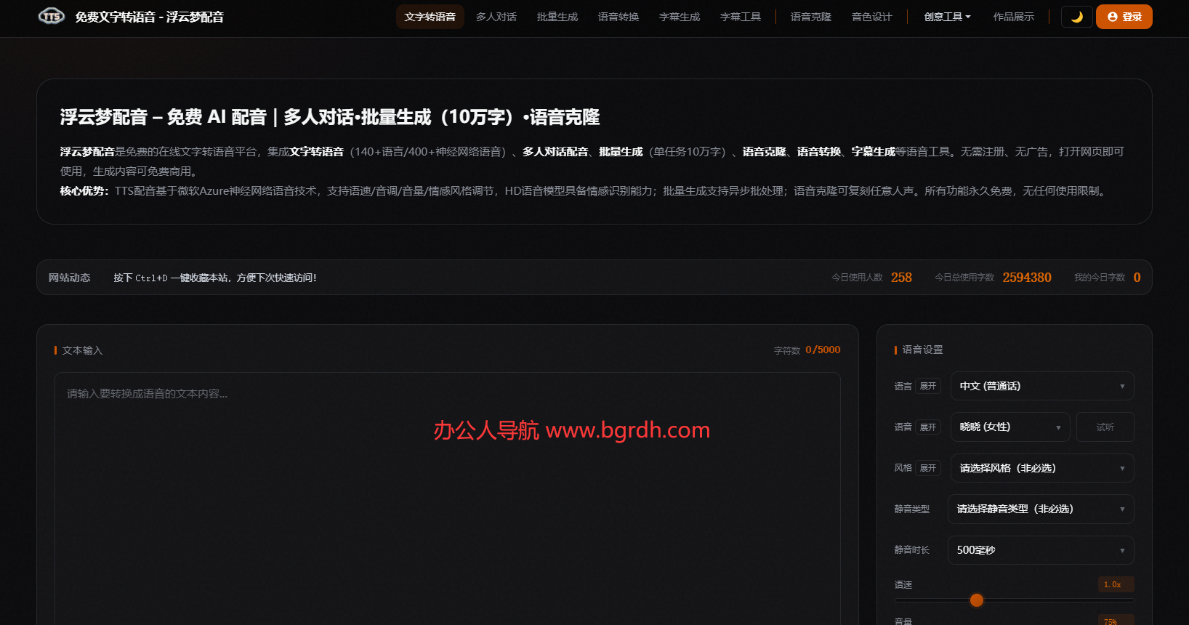The image size is (1189, 625).
Task: Click 展开 next to 语言 label
Action: 928,386
